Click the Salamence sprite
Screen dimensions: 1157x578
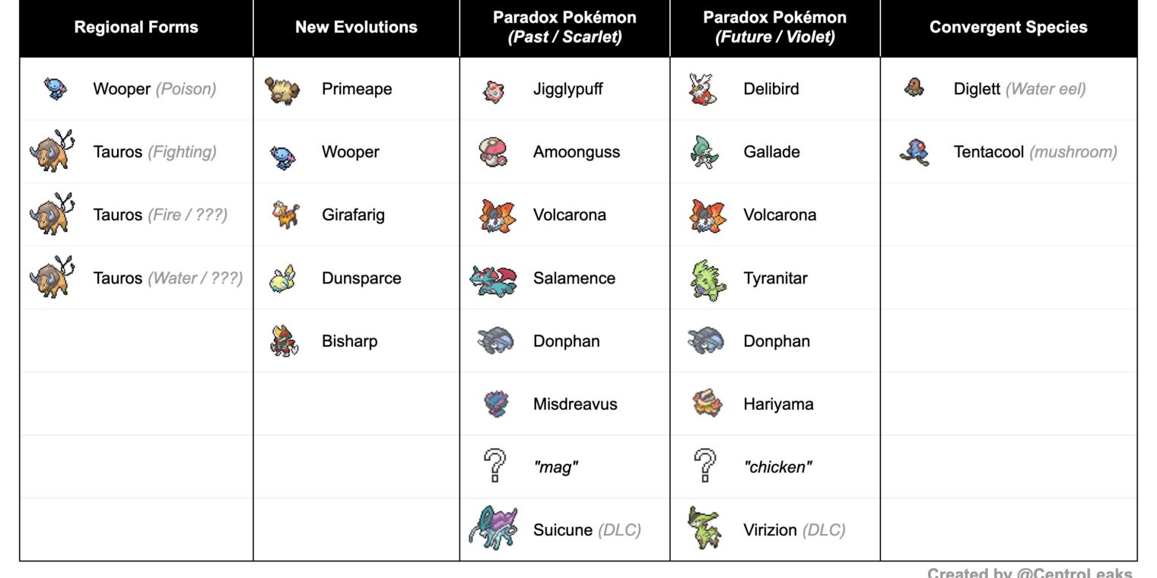494,278
